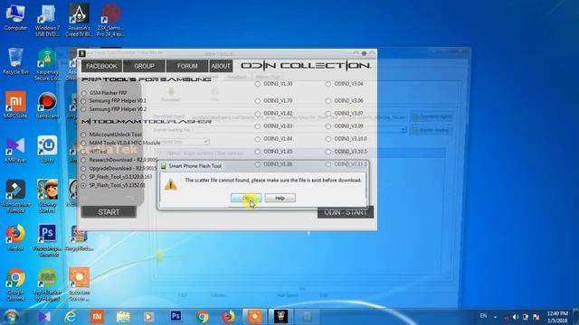Image resolution: width=579 pixels, height=325 pixels.
Task: Open the clock showing 12:40 PM
Action: (557, 317)
